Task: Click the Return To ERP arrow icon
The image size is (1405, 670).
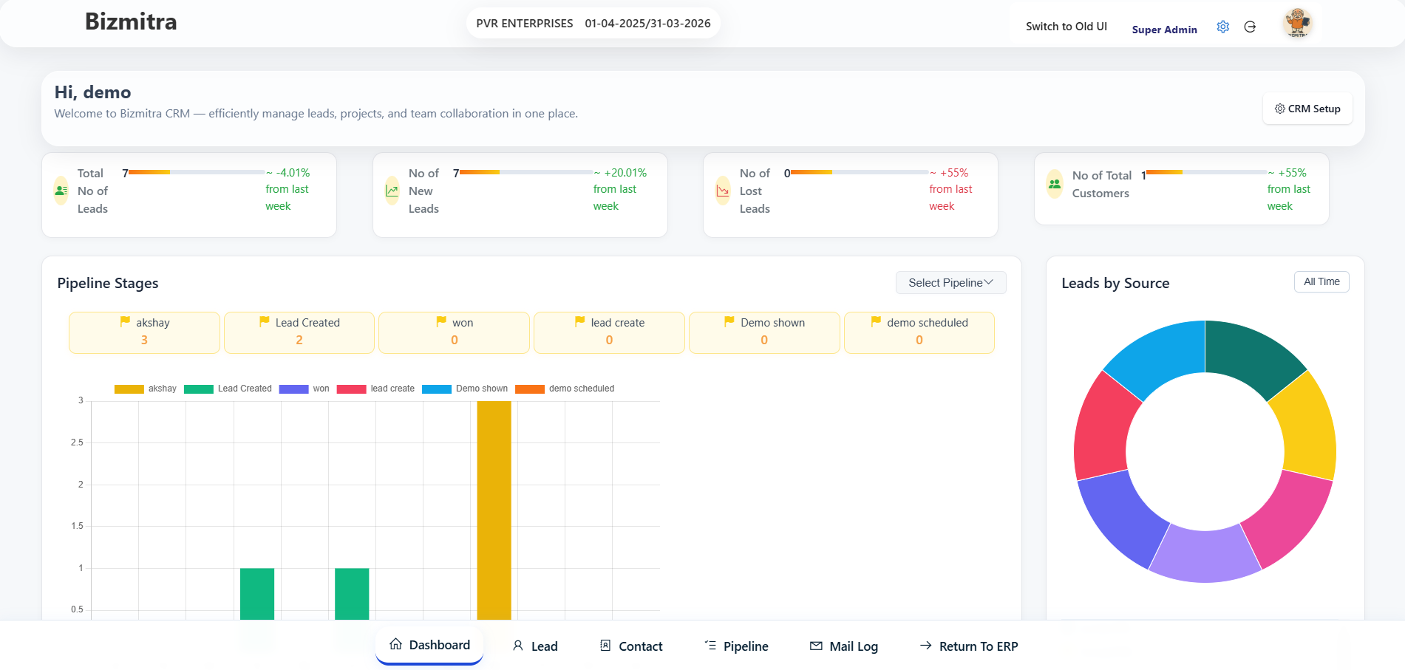Action: pos(925,645)
